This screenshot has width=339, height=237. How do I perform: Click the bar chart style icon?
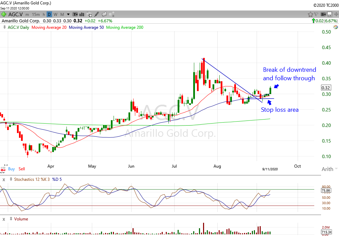82,15
